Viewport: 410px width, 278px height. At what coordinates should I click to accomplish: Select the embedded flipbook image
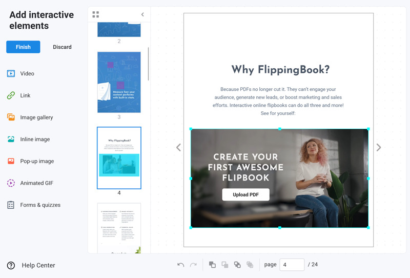click(x=279, y=178)
